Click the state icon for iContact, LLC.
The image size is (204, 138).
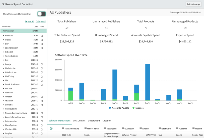tap(42, 129)
